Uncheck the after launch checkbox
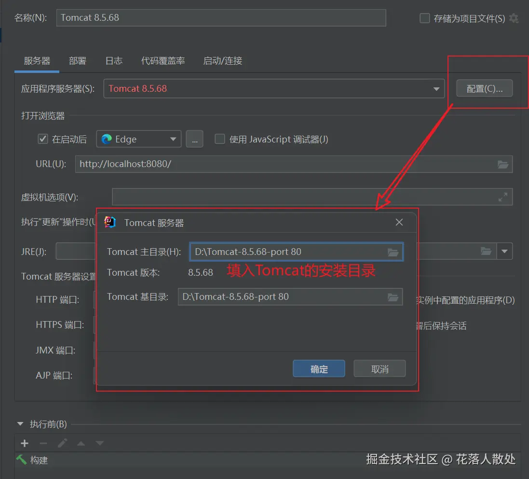Screen dimensions: 529x479 click(43, 139)
